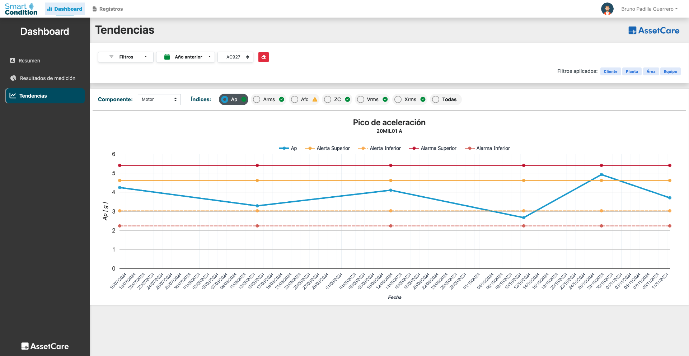Select the Todas radio option

click(436, 99)
